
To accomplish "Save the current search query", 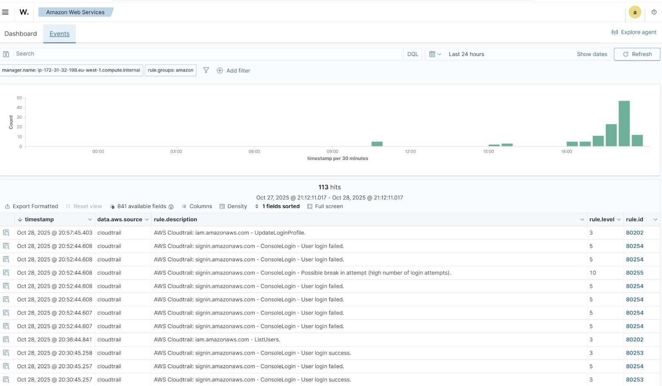I will [x=6, y=54].
